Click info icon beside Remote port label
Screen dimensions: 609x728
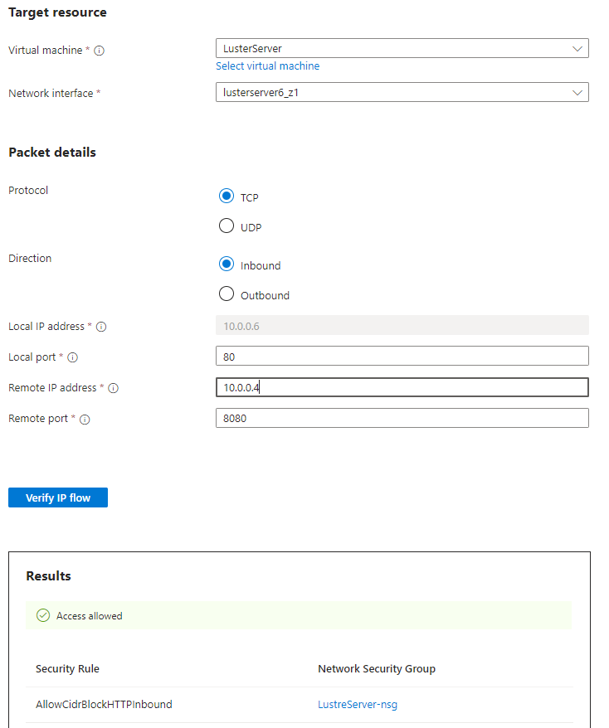pyautogui.click(x=85, y=420)
